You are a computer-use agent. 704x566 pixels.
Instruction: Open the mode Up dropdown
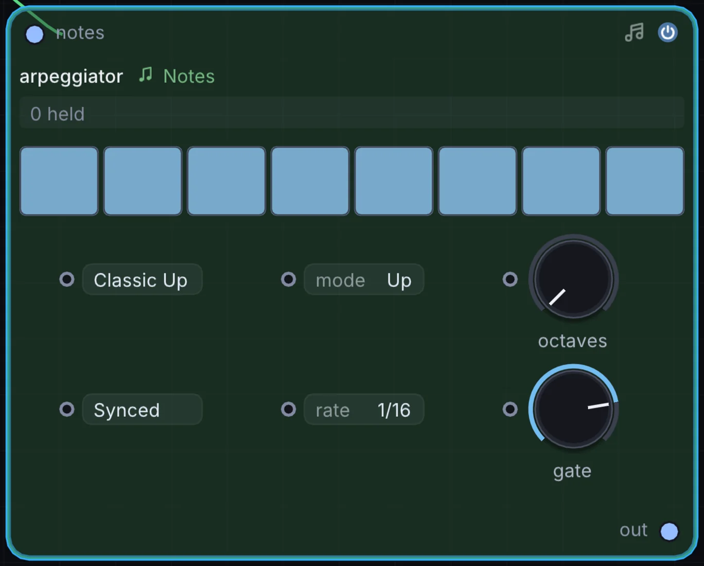364,279
